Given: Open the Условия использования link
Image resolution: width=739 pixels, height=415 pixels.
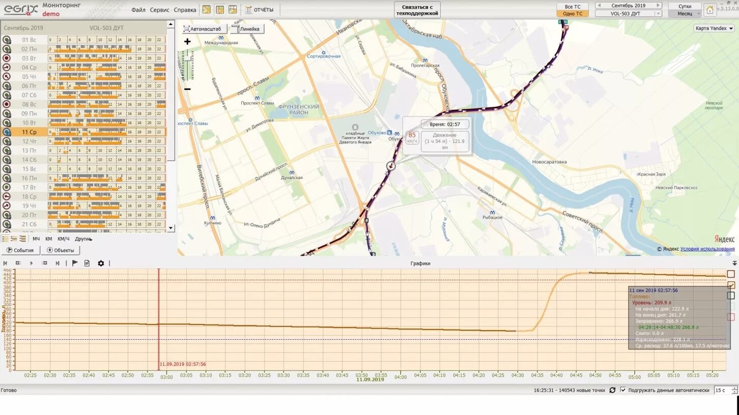Looking at the screenshot, I should 707,249.
